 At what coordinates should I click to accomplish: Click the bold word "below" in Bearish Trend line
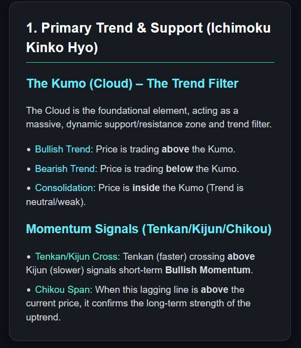179,169
